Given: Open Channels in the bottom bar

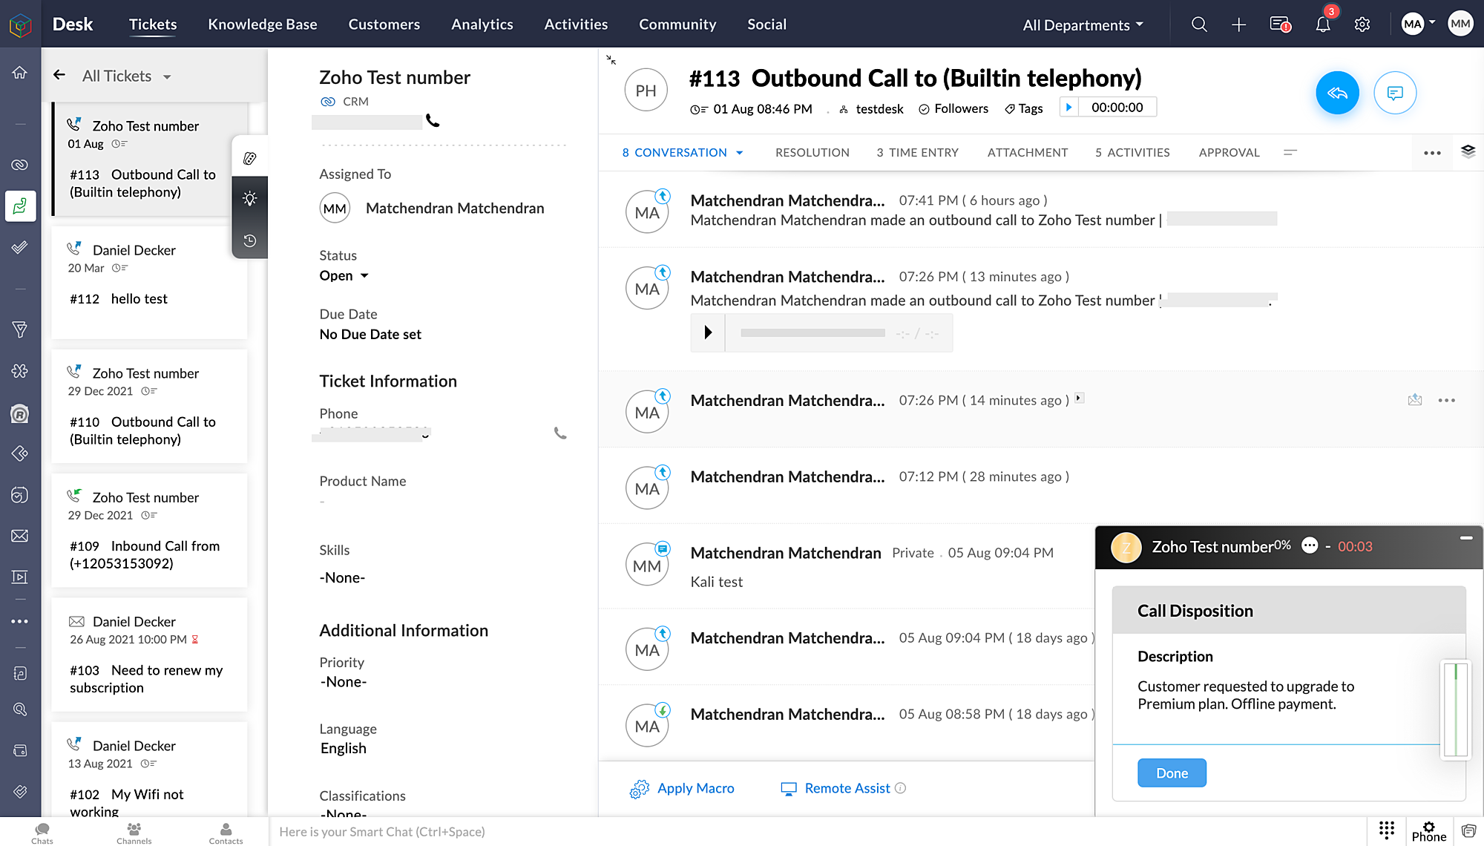Looking at the screenshot, I should click(x=134, y=833).
